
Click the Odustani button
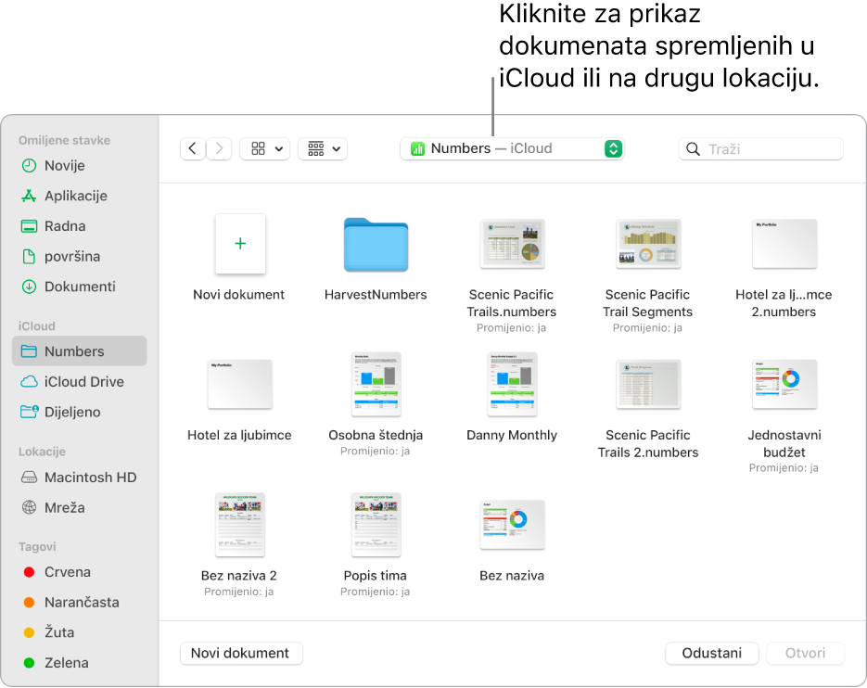pos(711,653)
